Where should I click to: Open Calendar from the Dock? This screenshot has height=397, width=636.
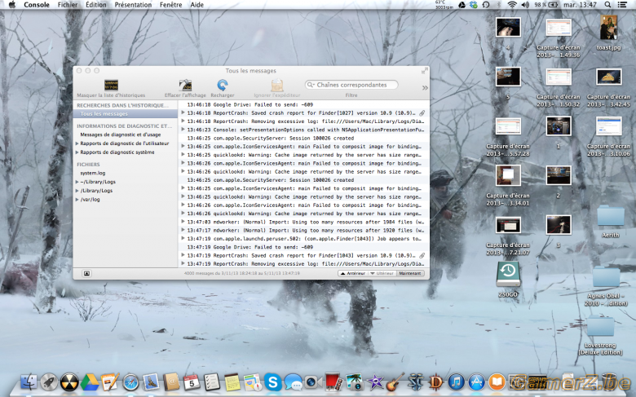point(192,382)
